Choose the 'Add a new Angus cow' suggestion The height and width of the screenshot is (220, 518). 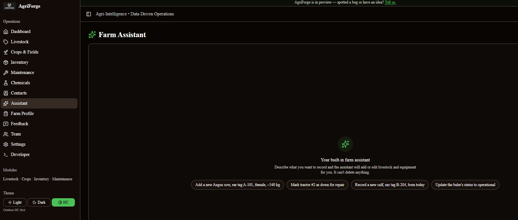pos(237,185)
